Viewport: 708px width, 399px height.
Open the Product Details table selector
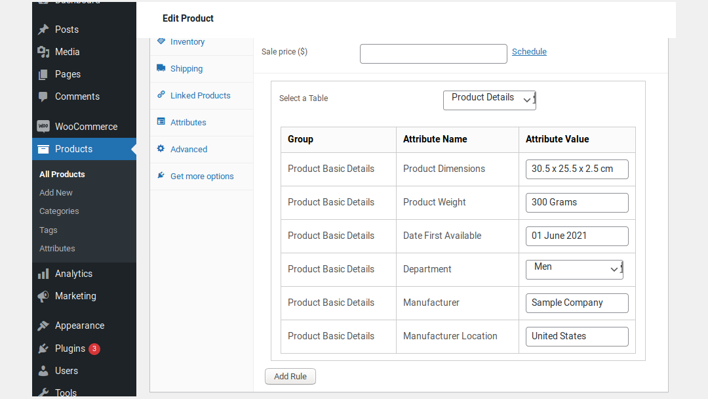coord(489,100)
